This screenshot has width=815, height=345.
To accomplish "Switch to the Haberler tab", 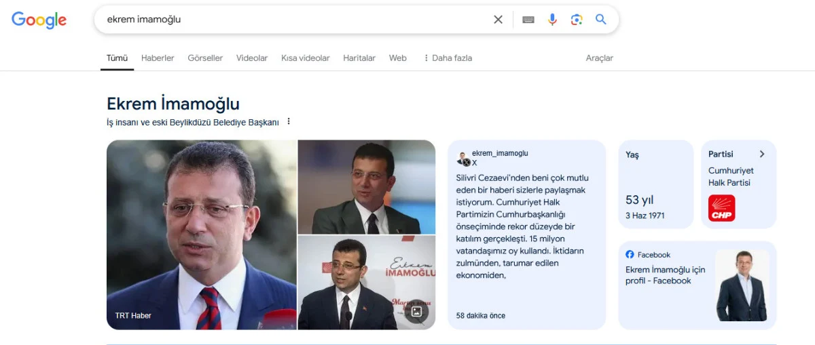I will 158,58.
